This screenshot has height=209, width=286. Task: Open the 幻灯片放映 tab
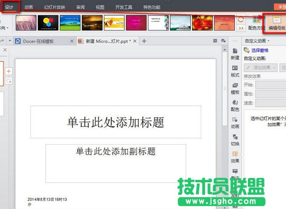pyautogui.click(x=54, y=7)
